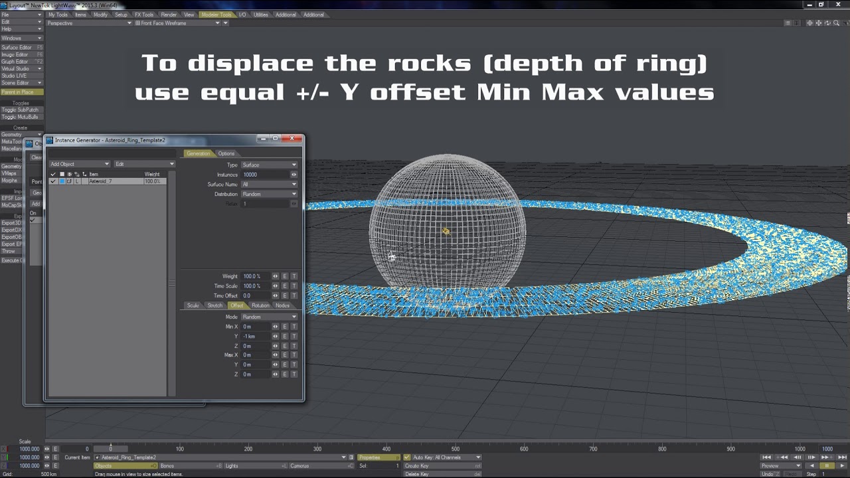Click the Properties button
Image resolution: width=850 pixels, height=478 pixels.
[379, 457]
